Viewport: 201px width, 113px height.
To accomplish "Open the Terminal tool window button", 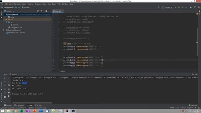I will point(8,105).
